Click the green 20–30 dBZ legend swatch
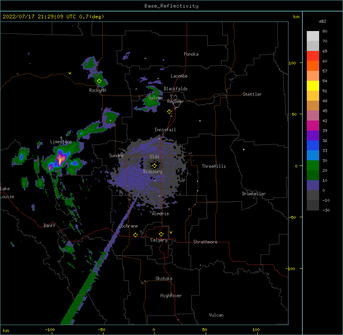 coord(313,166)
